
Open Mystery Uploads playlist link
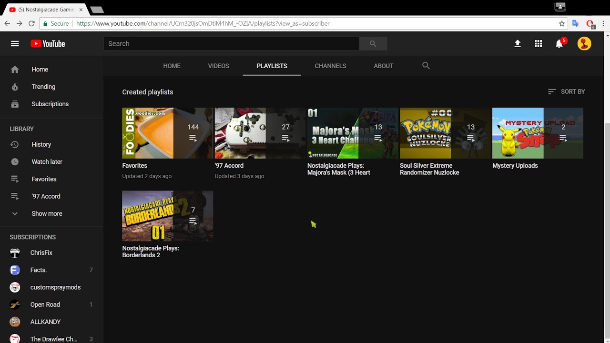tap(515, 165)
